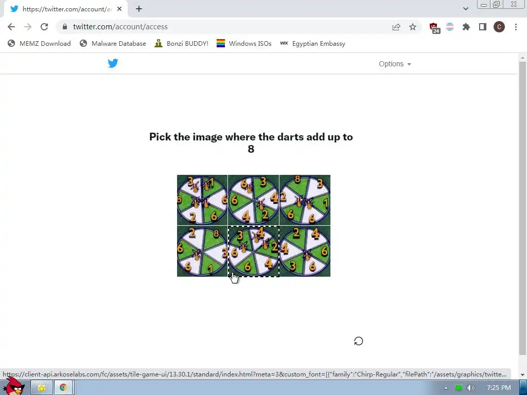The width and height of the screenshot is (527, 395).
Task: Click the browser back arrow
Action: point(11,27)
